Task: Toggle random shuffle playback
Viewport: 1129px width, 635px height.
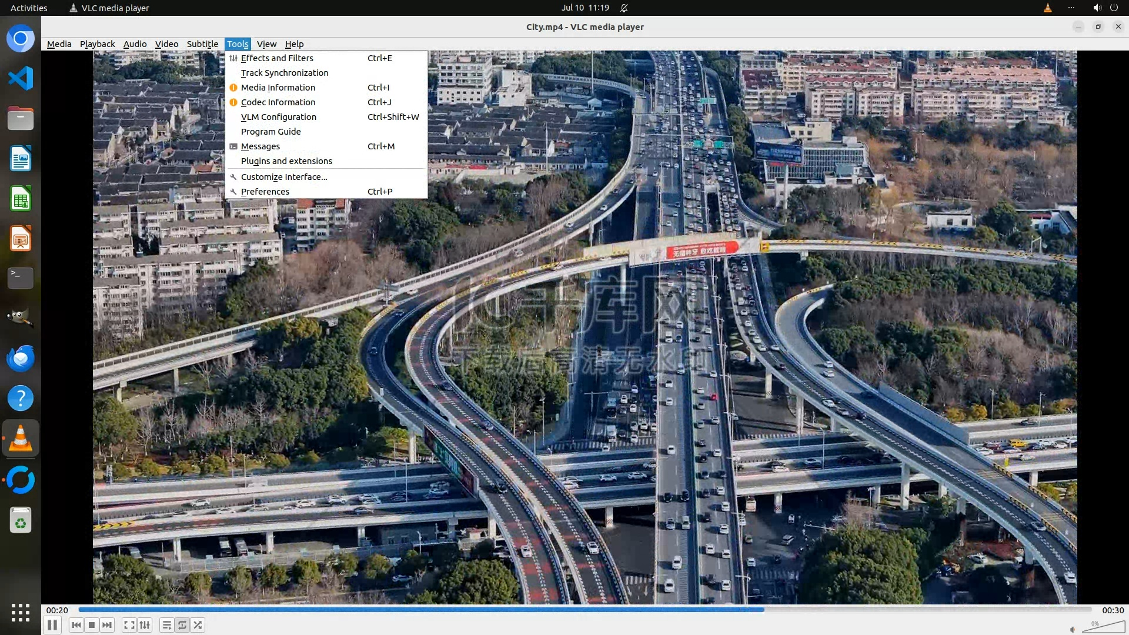Action: [198, 625]
